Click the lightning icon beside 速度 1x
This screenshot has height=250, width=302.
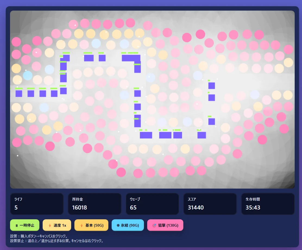49,225
